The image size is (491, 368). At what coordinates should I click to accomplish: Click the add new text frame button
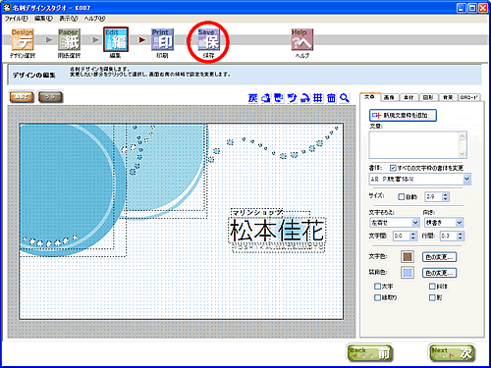403,116
